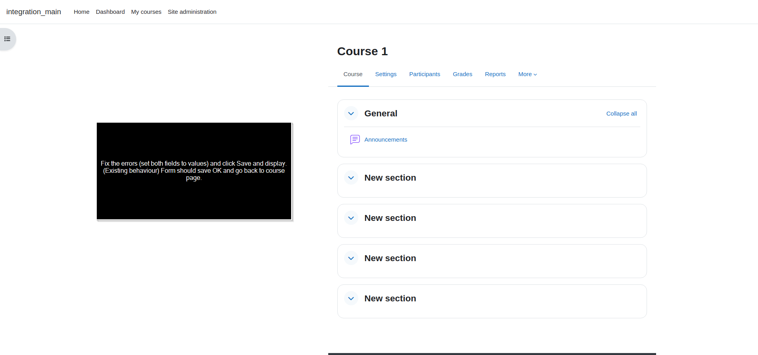Open the Settings tab

[x=386, y=74]
